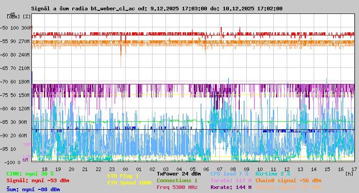
Task: Click the Chain0 signal -56 dBm label
Action: click(288, 180)
